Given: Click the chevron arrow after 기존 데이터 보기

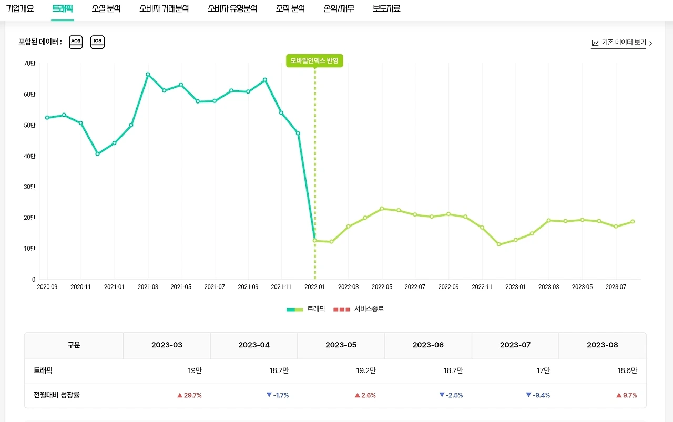Looking at the screenshot, I should pyautogui.click(x=650, y=44).
